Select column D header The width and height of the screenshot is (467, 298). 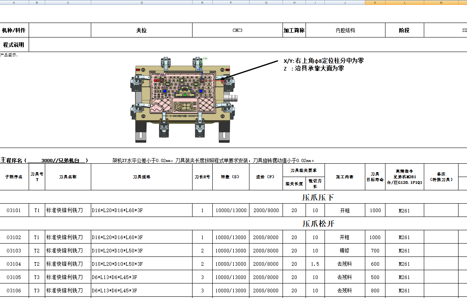coord(142,2)
